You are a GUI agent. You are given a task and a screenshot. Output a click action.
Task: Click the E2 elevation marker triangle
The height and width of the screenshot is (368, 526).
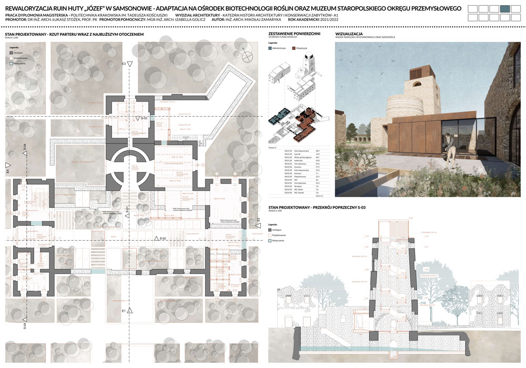[x=258, y=225]
